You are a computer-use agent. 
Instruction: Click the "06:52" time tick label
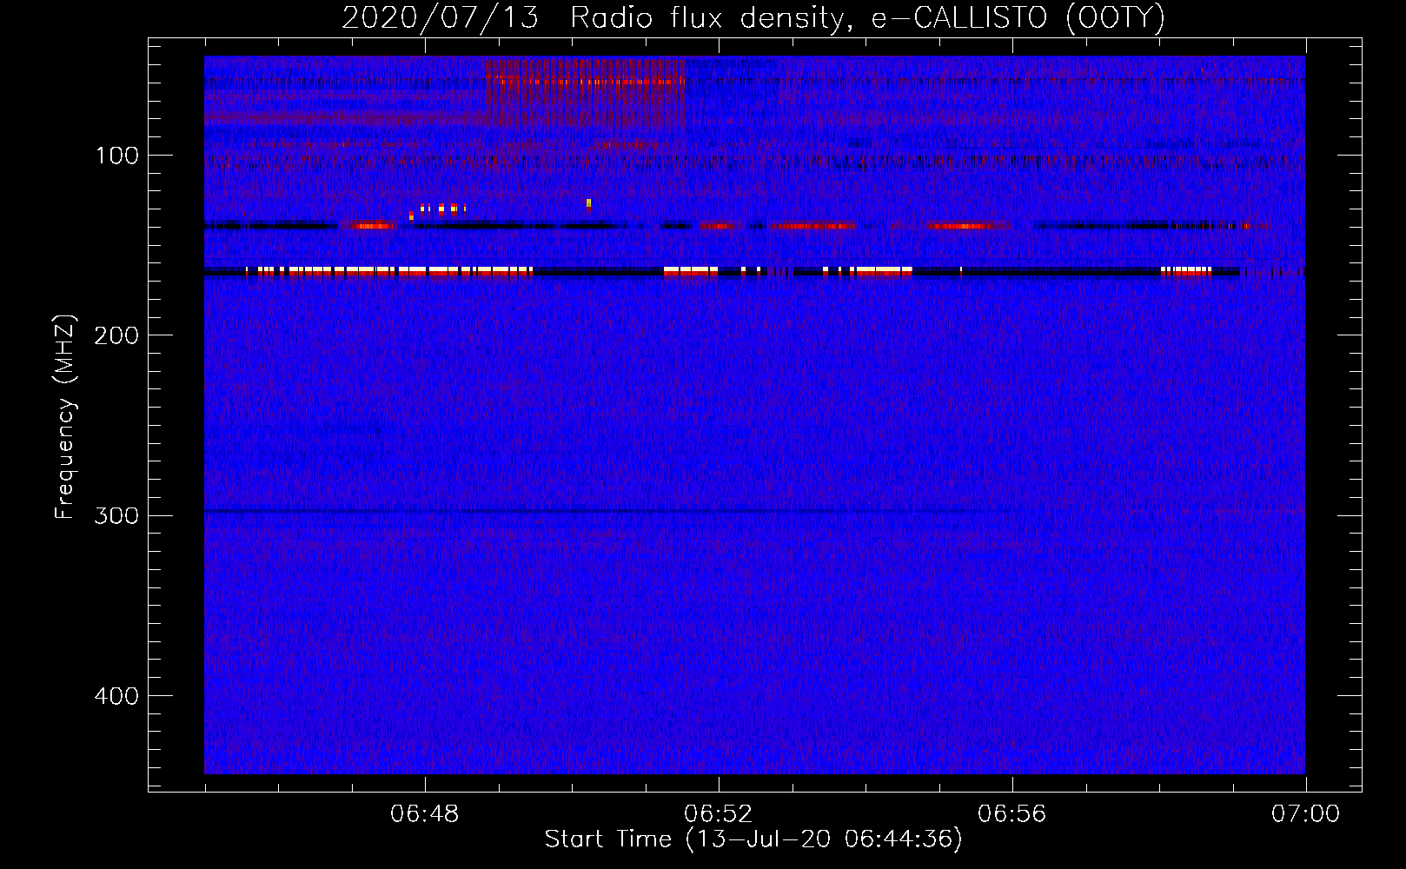pos(719,814)
